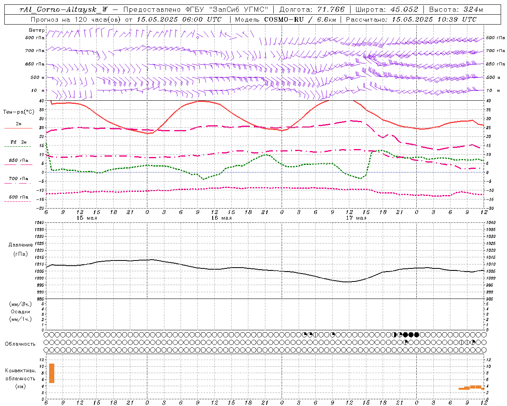Click the model name COSMO-RU / 6.6км

tap(299, 19)
